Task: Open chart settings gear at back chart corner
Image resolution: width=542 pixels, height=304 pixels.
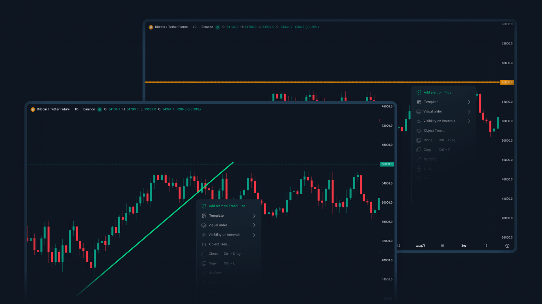Action: click(x=507, y=246)
